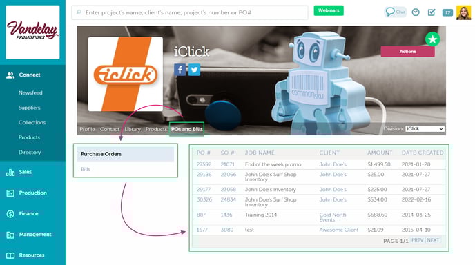
Task: Open the notifications badge showing 17
Action: (447, 12)
